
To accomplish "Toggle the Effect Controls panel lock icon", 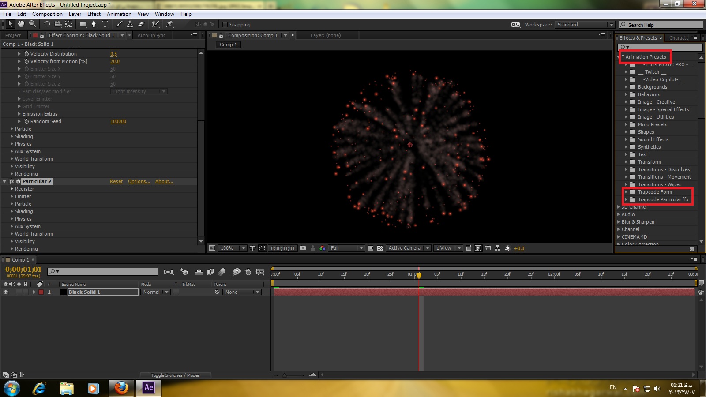I will tap(42, 35).
